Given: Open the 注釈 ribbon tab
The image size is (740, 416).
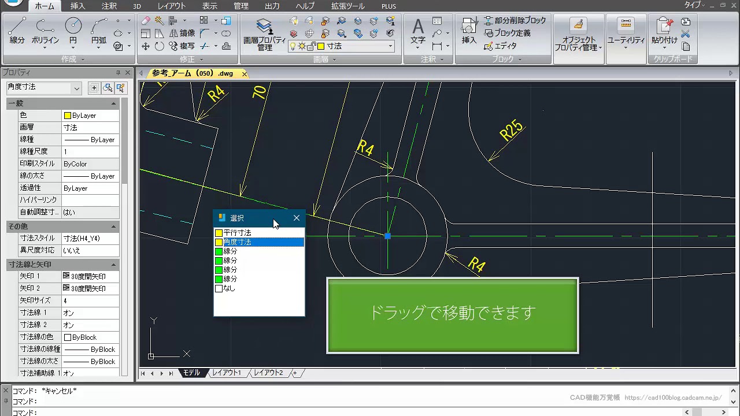Looking at the screenshot, I should [109, 6].
